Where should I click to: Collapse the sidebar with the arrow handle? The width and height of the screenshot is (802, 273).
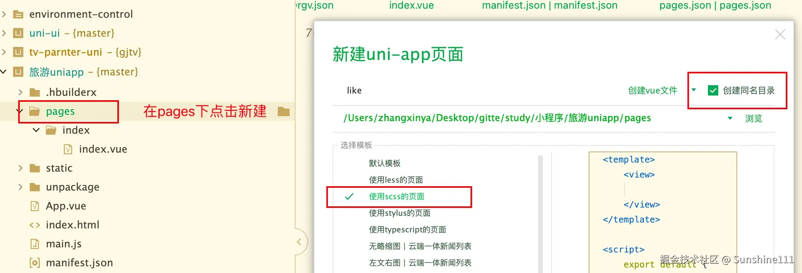pyautogui.click(x=299, y=242)
